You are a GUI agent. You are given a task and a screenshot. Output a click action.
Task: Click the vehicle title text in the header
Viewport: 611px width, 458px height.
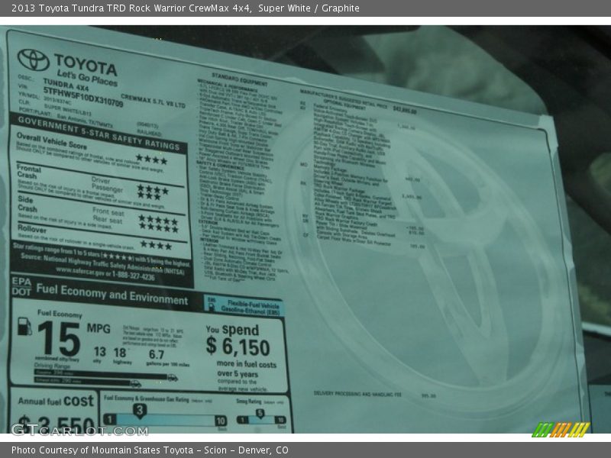tap(185, 8)
